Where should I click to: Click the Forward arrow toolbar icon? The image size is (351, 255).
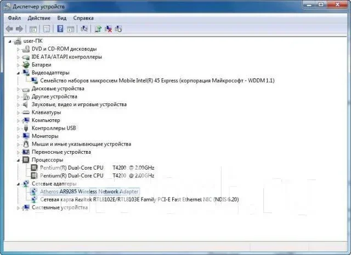click(x=20, y=29)
